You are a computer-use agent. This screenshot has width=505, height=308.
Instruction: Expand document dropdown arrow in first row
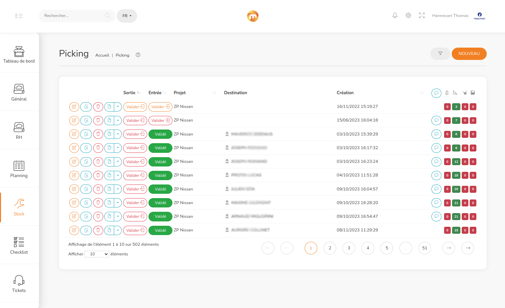[118, 107]
